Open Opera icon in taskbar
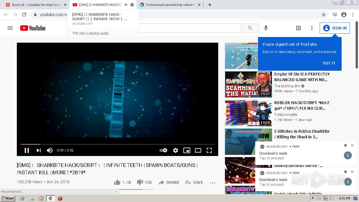The width and height of the screenshot is (359, 202). pos(60,198)
